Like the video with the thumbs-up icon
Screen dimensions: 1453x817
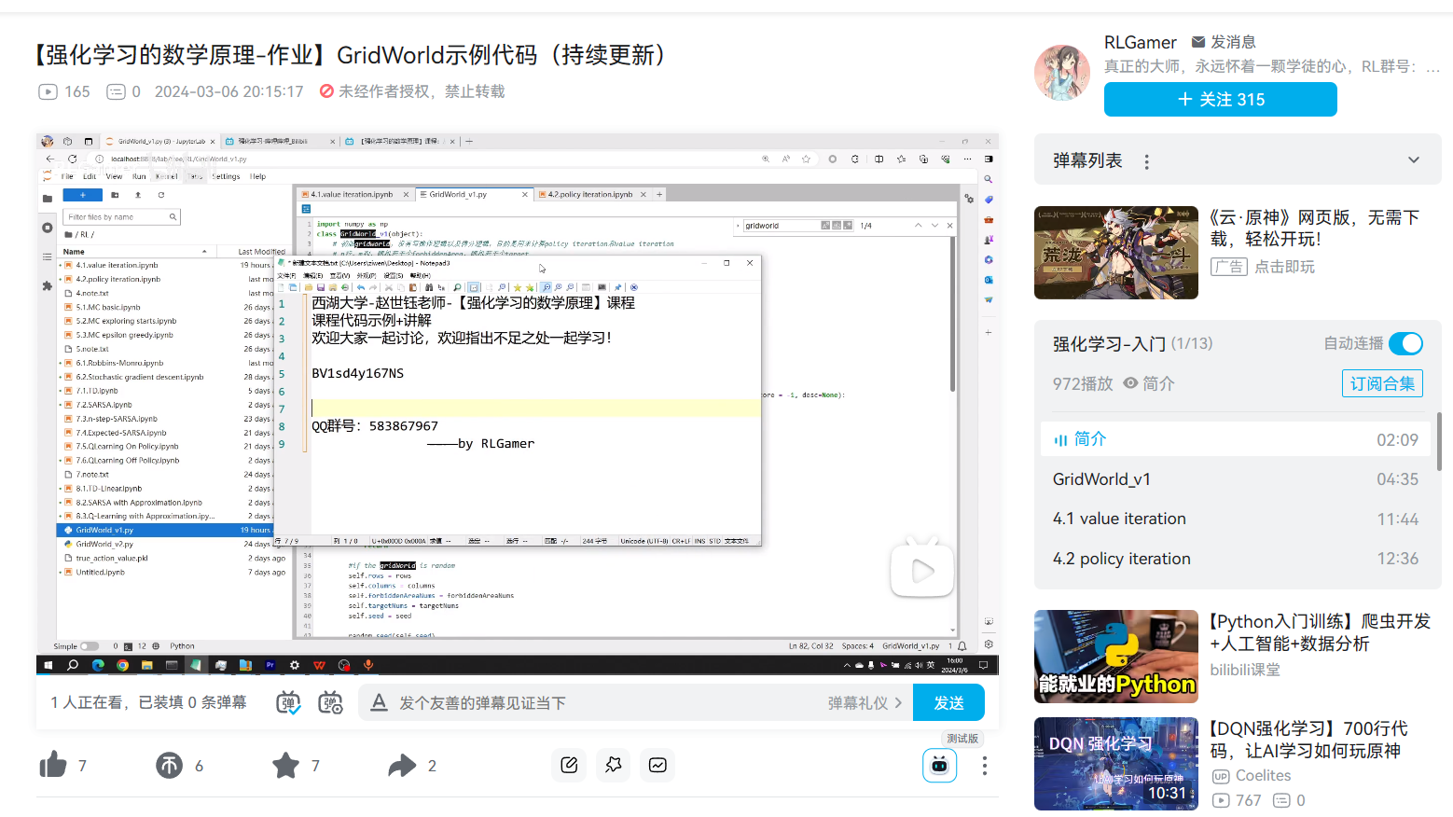pos(53,766)
